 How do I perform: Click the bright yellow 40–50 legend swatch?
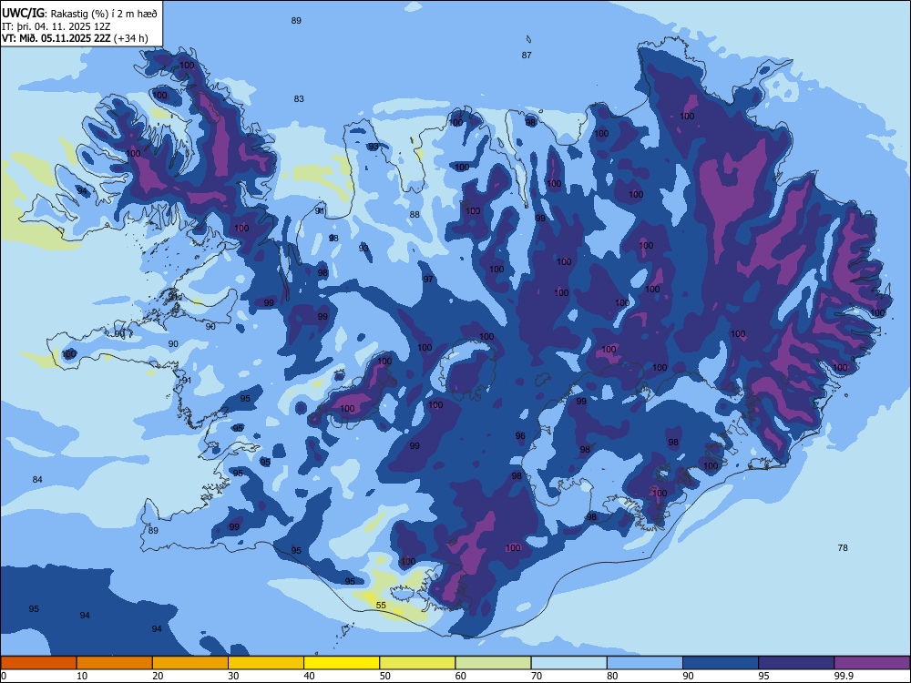click(x=342, y=663)
